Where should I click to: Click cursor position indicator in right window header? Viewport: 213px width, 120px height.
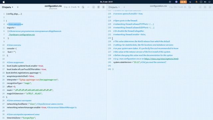(177, 7)
